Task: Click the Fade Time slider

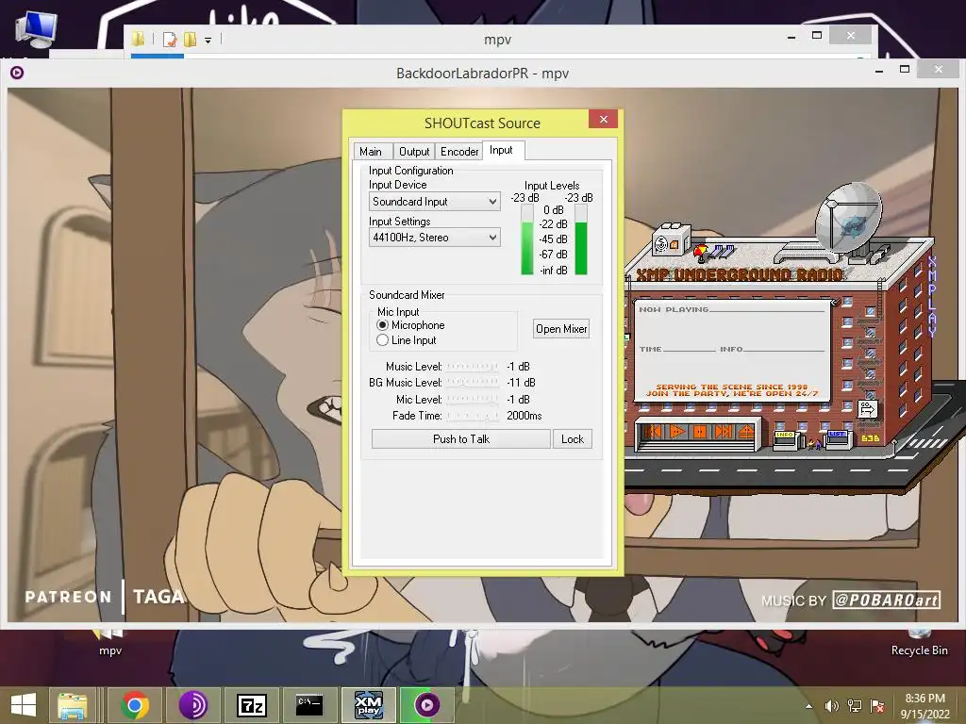Action: [x=473, y=416]
